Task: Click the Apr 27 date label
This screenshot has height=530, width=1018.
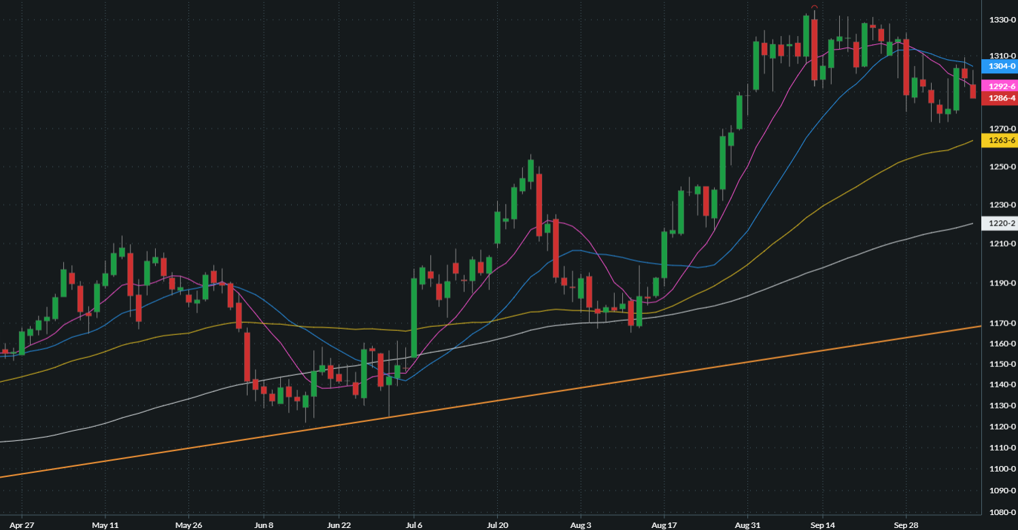Action: coord(22,525)
